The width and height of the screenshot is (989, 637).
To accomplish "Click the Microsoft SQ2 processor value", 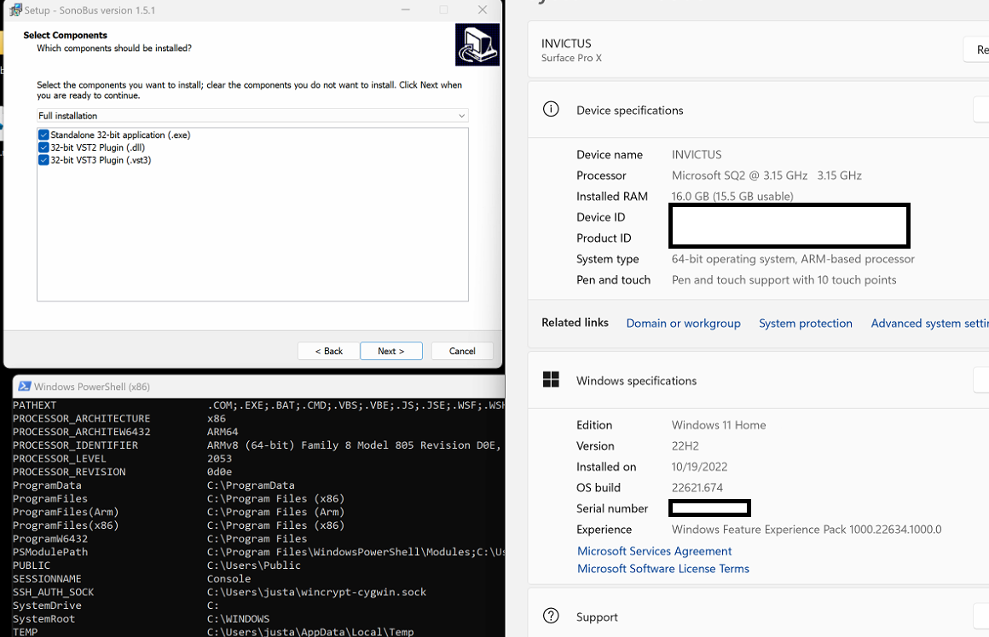I will point(766,175).
